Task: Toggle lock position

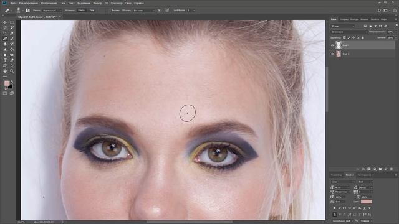Action: click(x=353, y=37)
